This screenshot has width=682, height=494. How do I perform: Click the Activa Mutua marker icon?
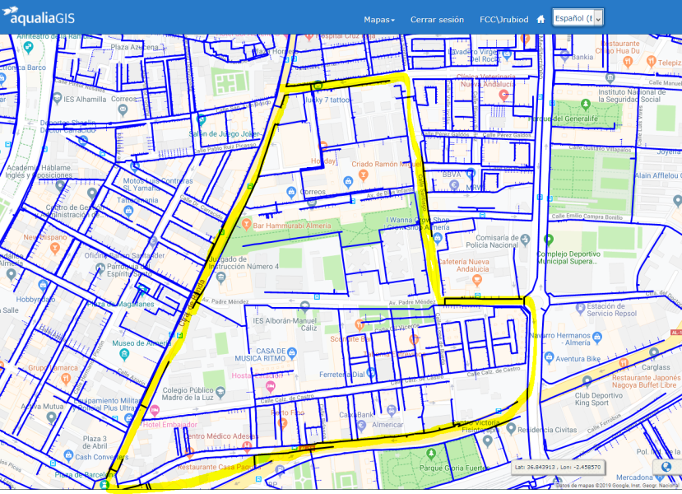pos(51,417)
